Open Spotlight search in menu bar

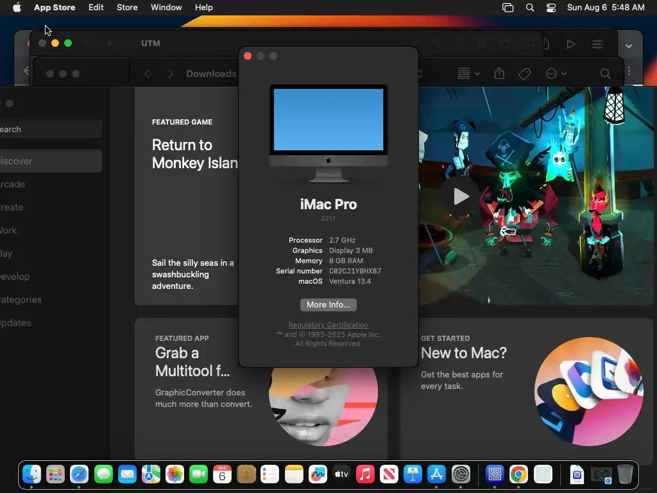[529, 8]
